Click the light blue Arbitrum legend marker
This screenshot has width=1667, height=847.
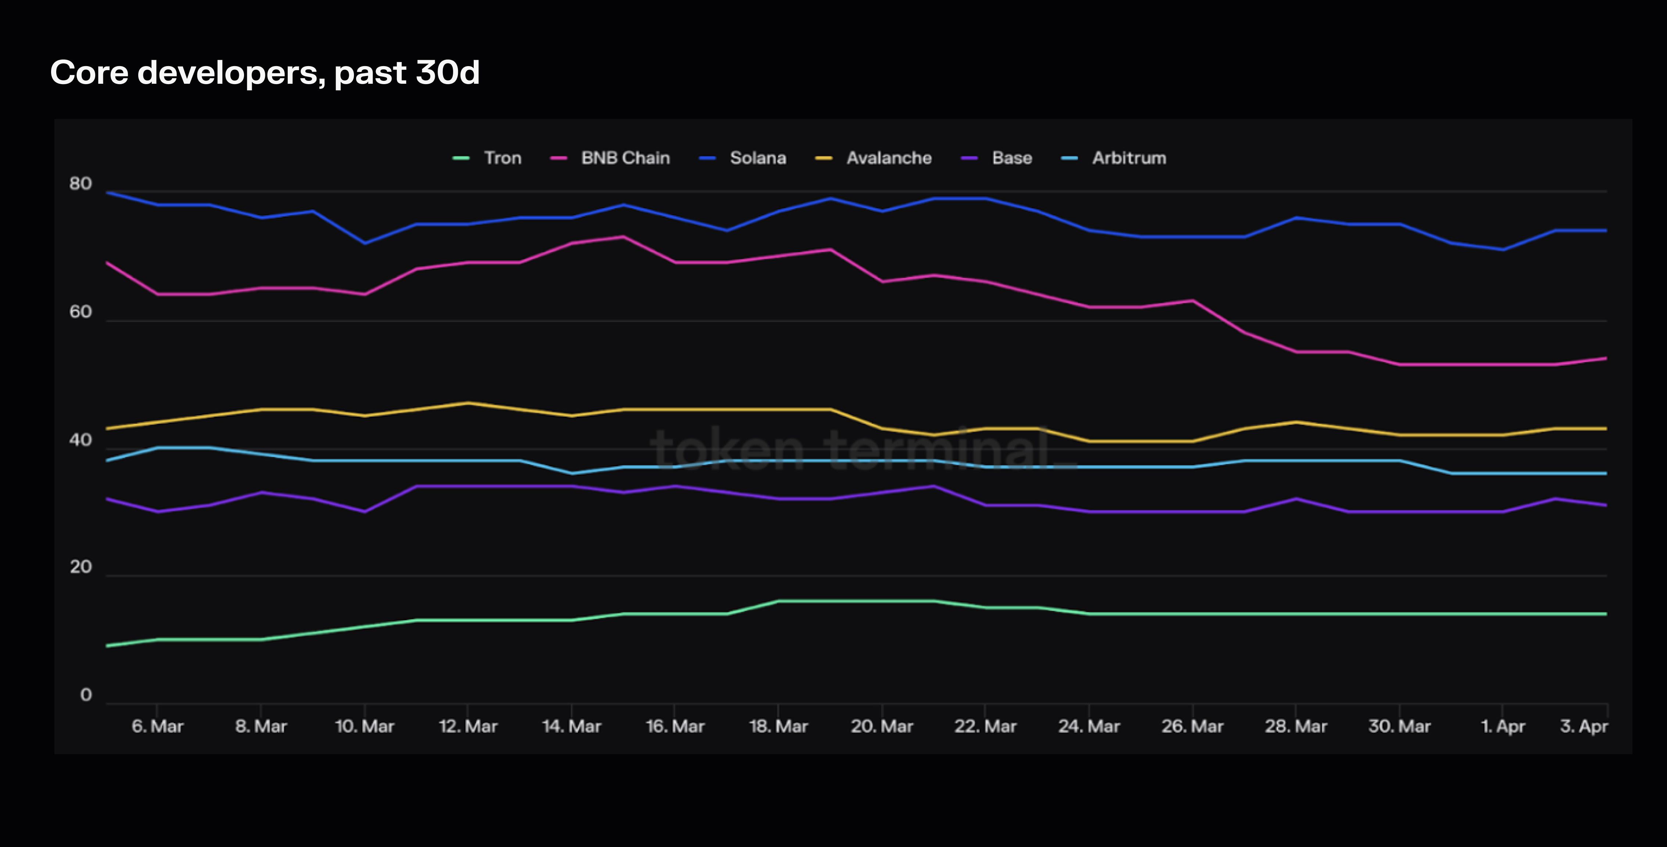pos(1069,158)
